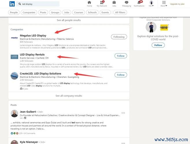Select the People filter

[x=14, y=12]
